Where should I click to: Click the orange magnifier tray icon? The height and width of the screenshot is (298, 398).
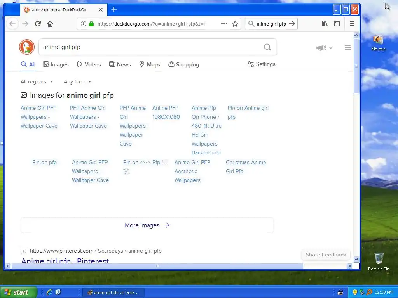click(x=369, y=293)
